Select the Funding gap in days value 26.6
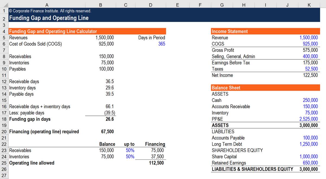Image resolution: width=326 pixels, height=179 pixels. (109, 119)
